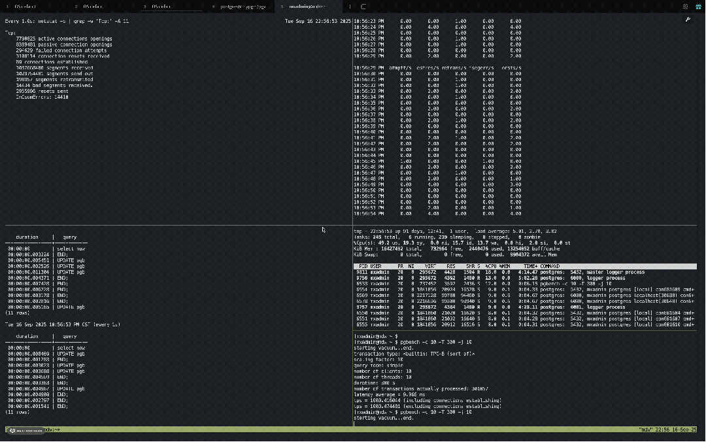This screenshot has width=706, height=442.
Task: Select the top row for PID 9756
Action: click(525, 278)
